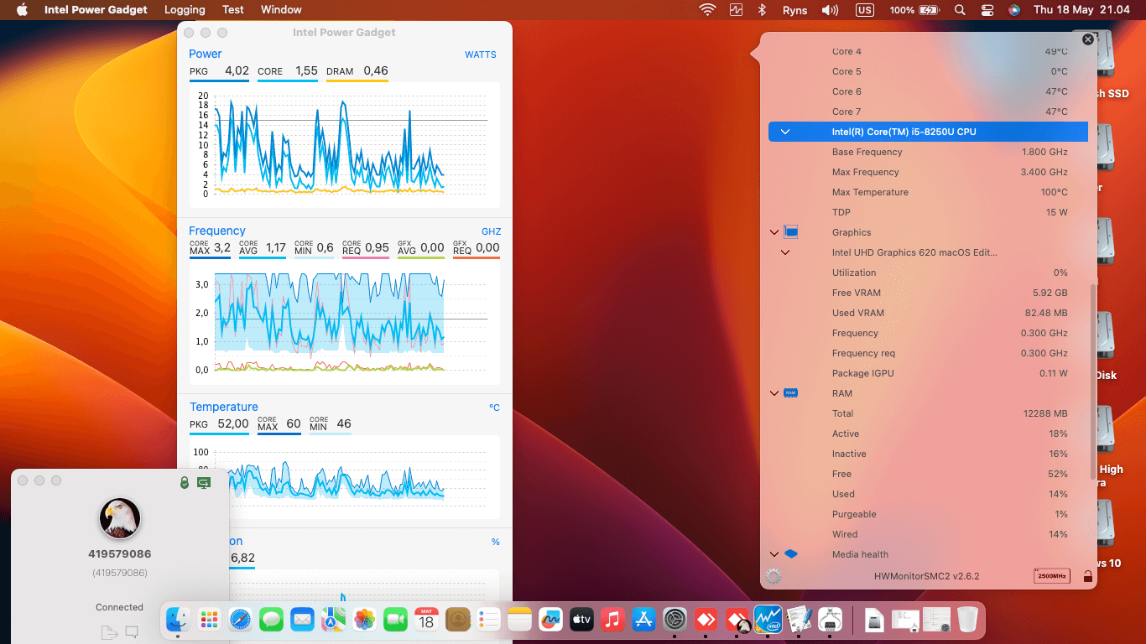Open the Trash in the Dock
Viewport: 1146px width, 644px height.
[967, 620]
